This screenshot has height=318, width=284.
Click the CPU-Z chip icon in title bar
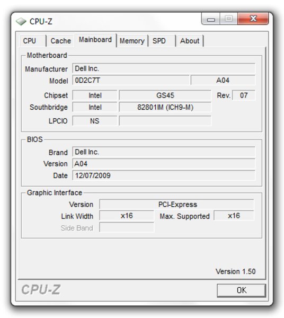pyautogui.click(x=21, y=21)
